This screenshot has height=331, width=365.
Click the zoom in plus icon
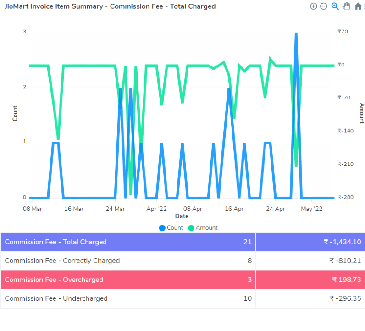[313, 6]
